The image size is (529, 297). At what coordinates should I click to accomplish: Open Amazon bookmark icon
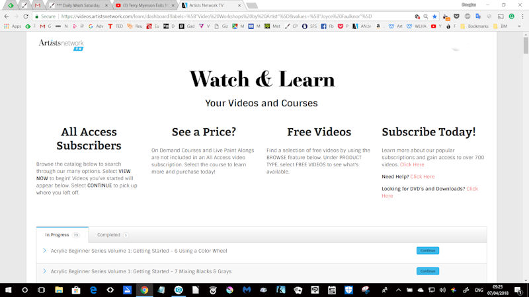378,26
